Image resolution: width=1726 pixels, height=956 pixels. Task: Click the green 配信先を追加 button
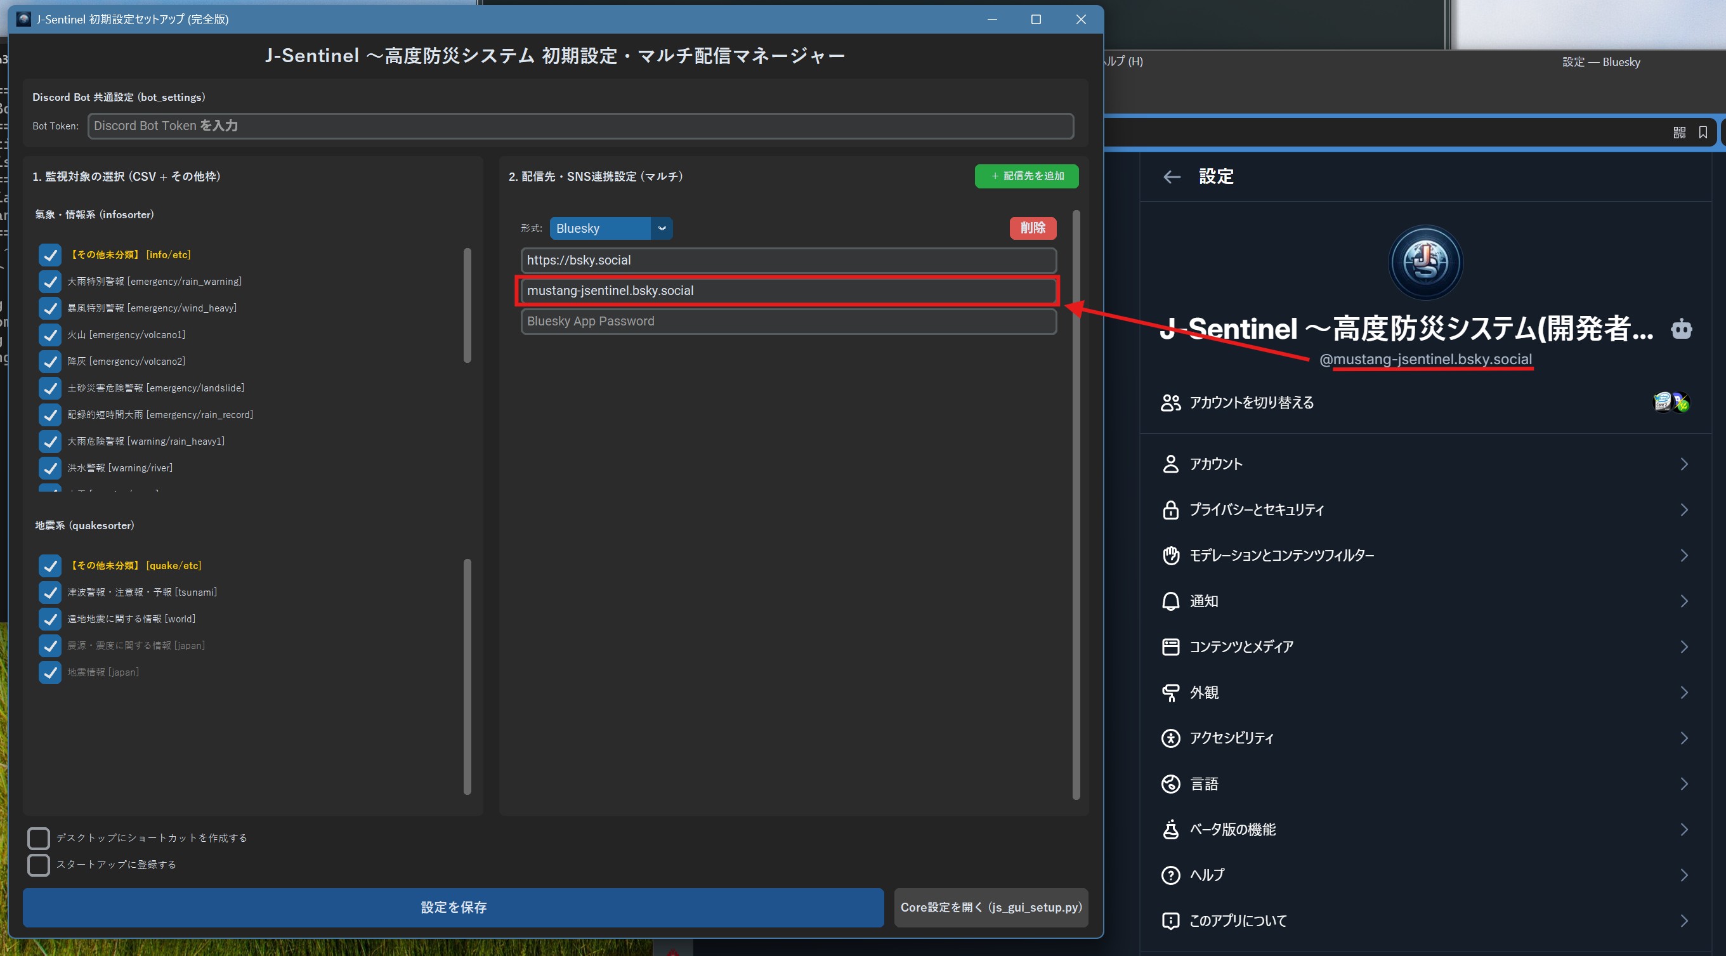coord(1026,176)
